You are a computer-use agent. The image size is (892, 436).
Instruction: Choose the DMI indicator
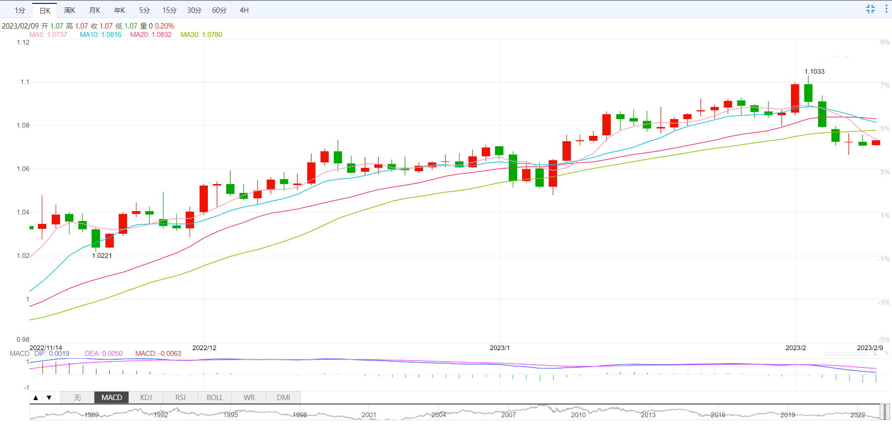pos(283,398)
